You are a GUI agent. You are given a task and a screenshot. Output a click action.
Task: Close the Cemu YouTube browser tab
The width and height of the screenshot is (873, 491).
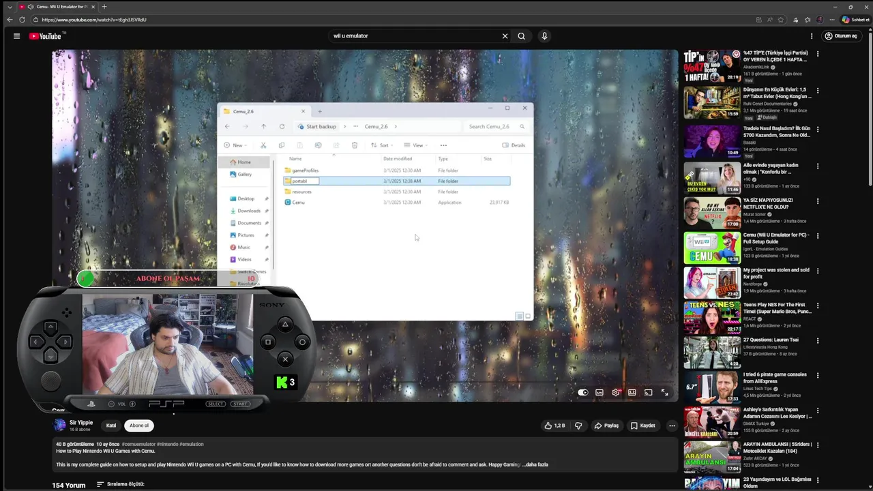coord(93,6)
